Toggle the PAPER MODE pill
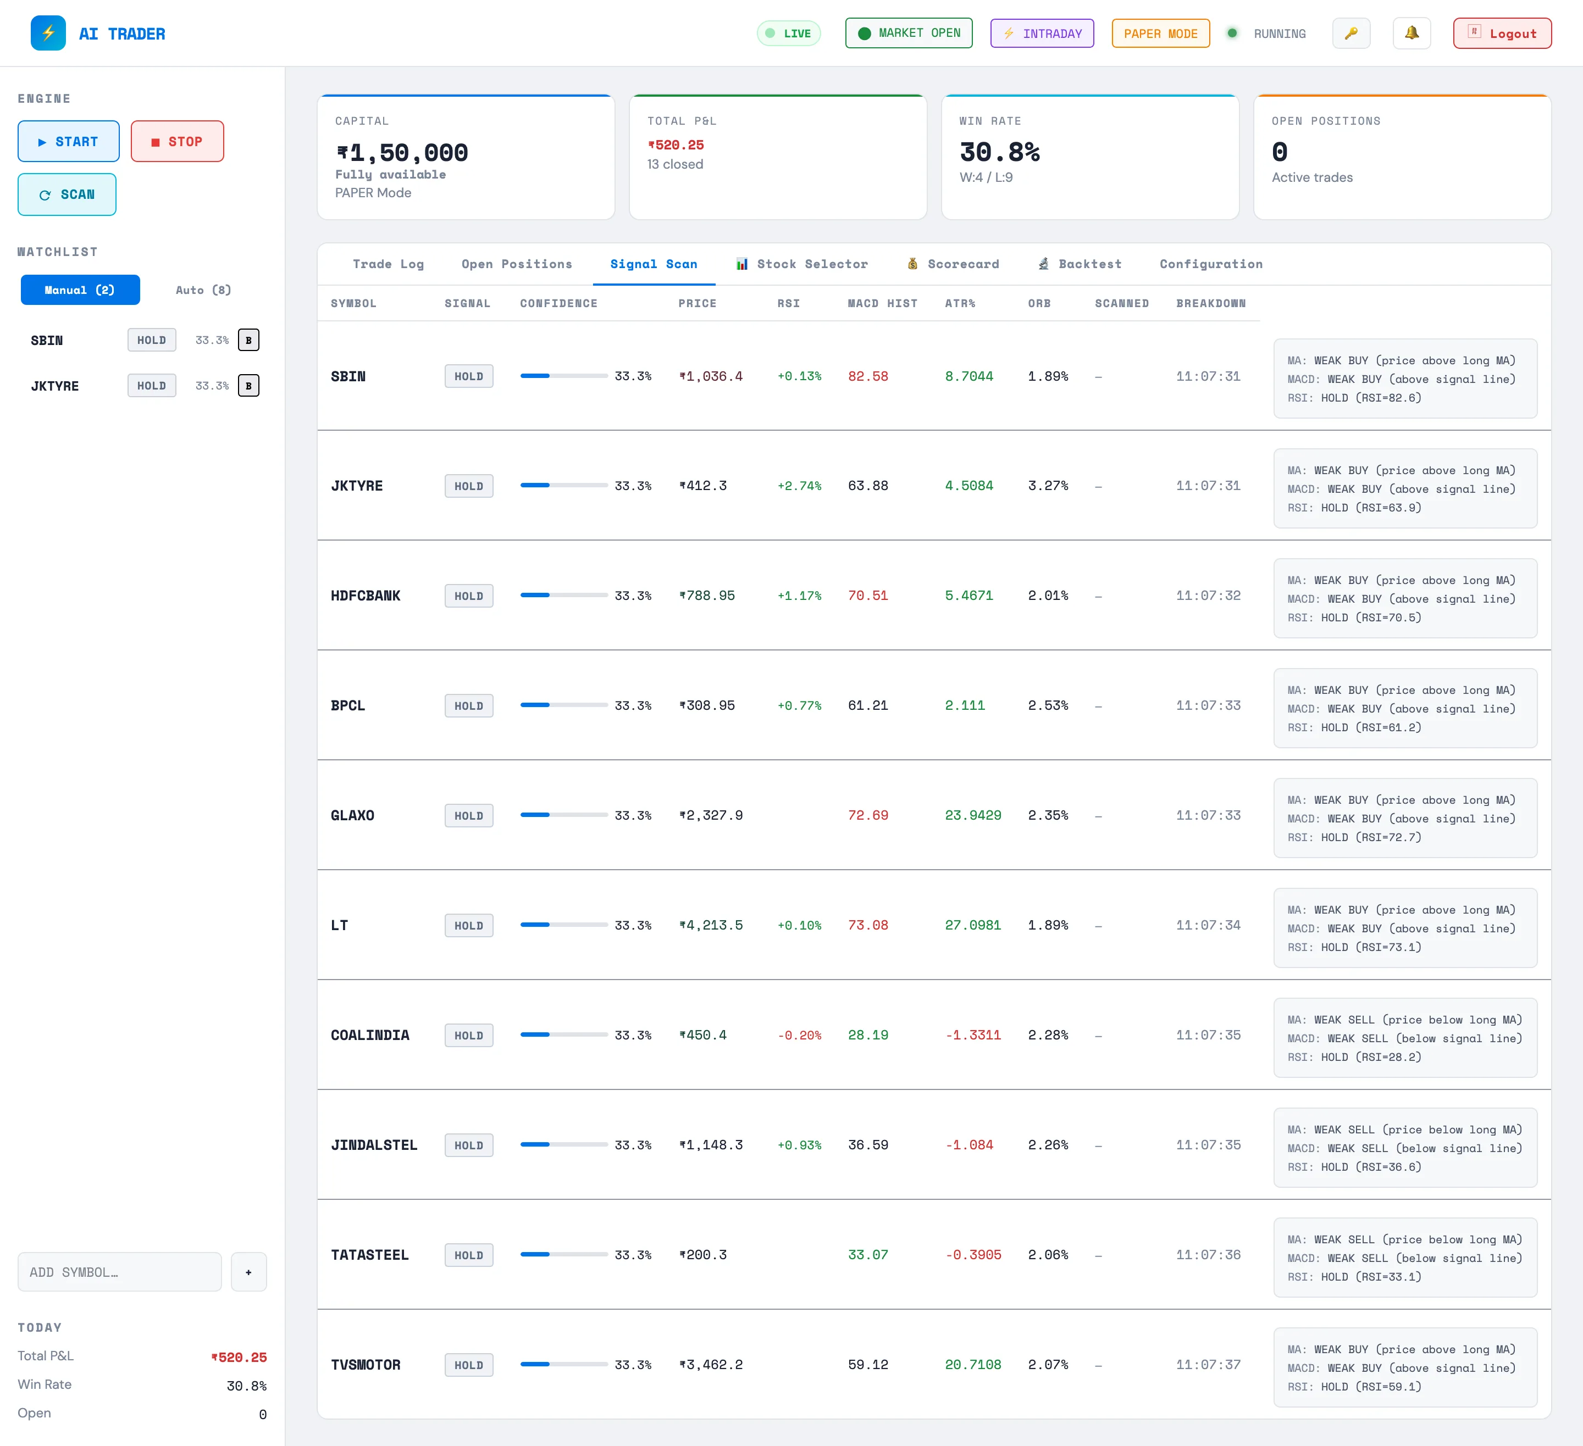 coord(1160,33)
